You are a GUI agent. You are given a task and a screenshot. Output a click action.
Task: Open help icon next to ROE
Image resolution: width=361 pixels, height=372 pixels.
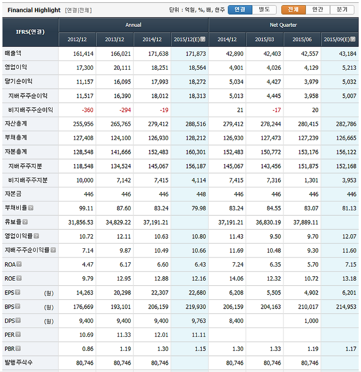pyautogui.click(x=19, y=278)
